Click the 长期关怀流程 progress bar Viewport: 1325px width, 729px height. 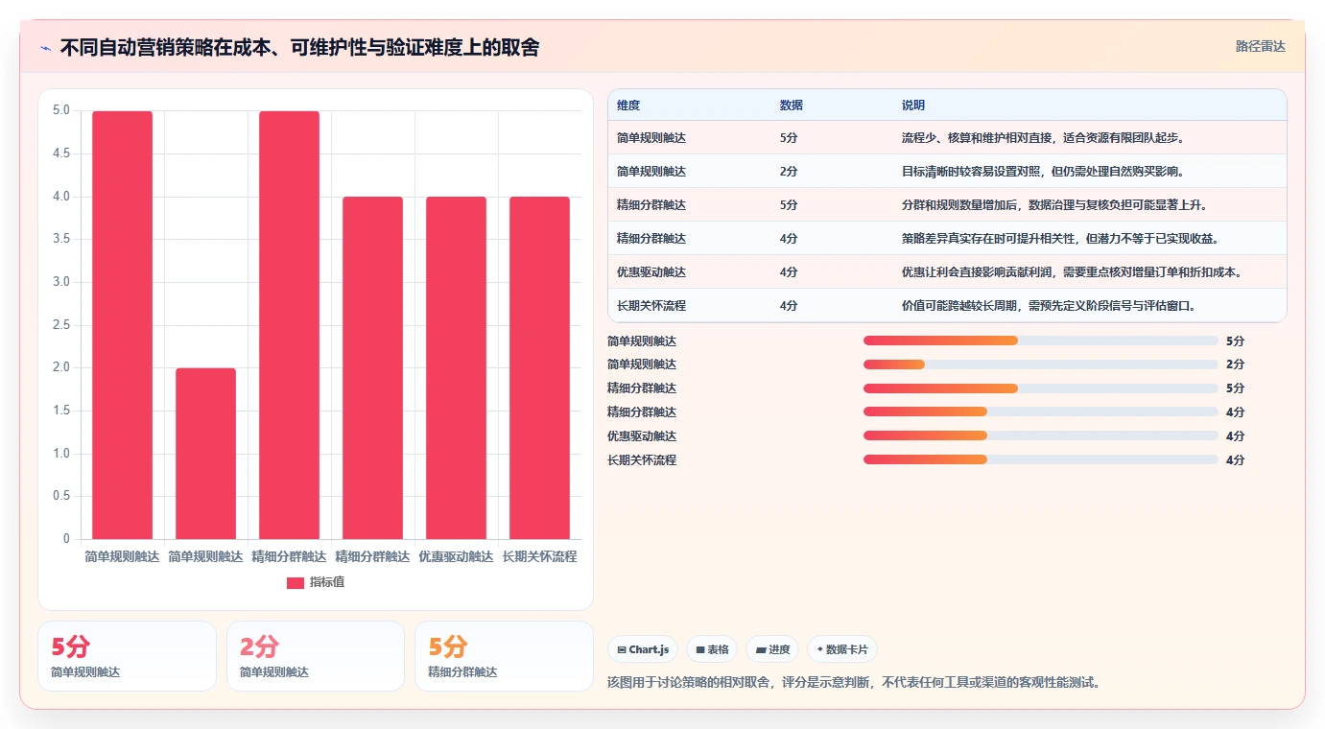click(1041, 459)
